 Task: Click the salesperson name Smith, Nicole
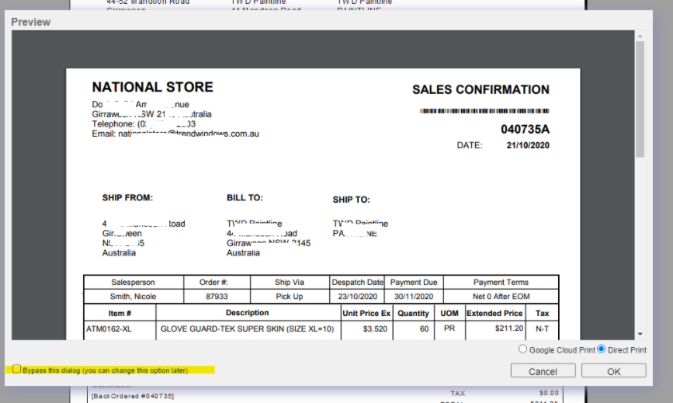tap(133, 297)
